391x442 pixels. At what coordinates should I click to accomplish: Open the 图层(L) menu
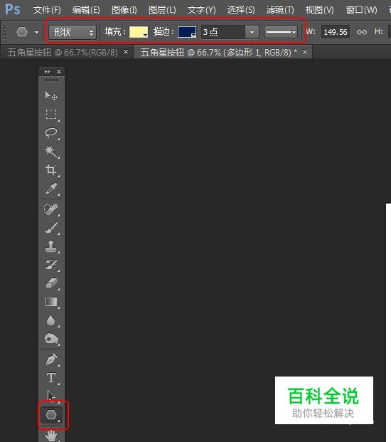click(162, 10)
